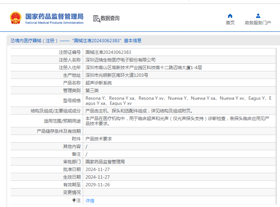Click product name 超声诊断系统

pos(98,83)
